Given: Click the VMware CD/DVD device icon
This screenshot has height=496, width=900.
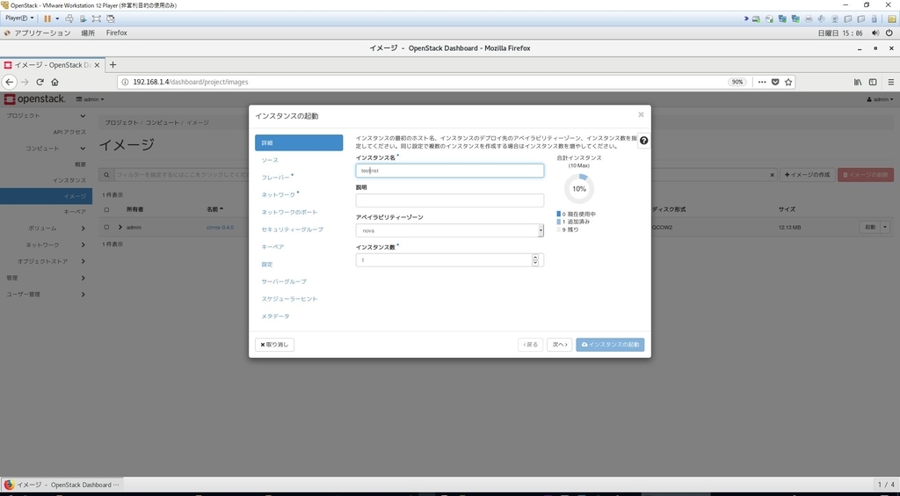Looking at the screenshot, I should 769,18.
